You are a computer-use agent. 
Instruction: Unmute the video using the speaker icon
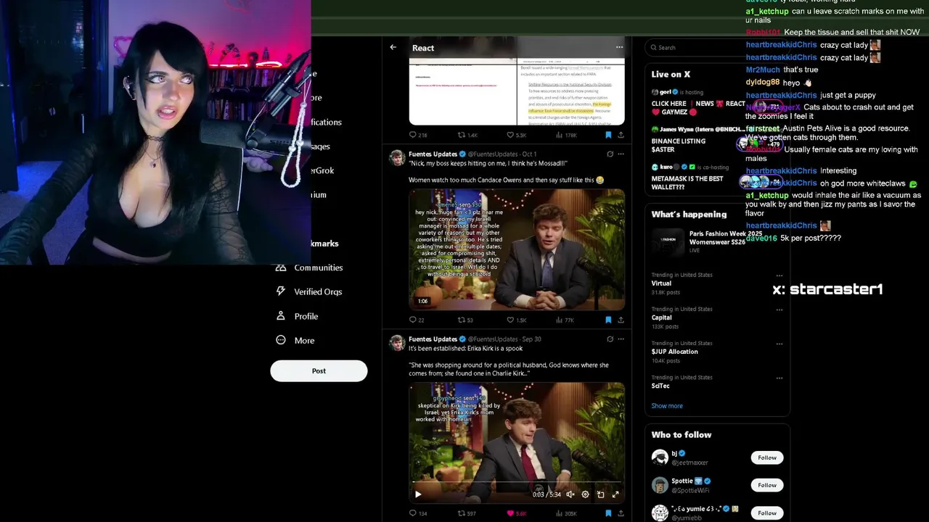570,494
